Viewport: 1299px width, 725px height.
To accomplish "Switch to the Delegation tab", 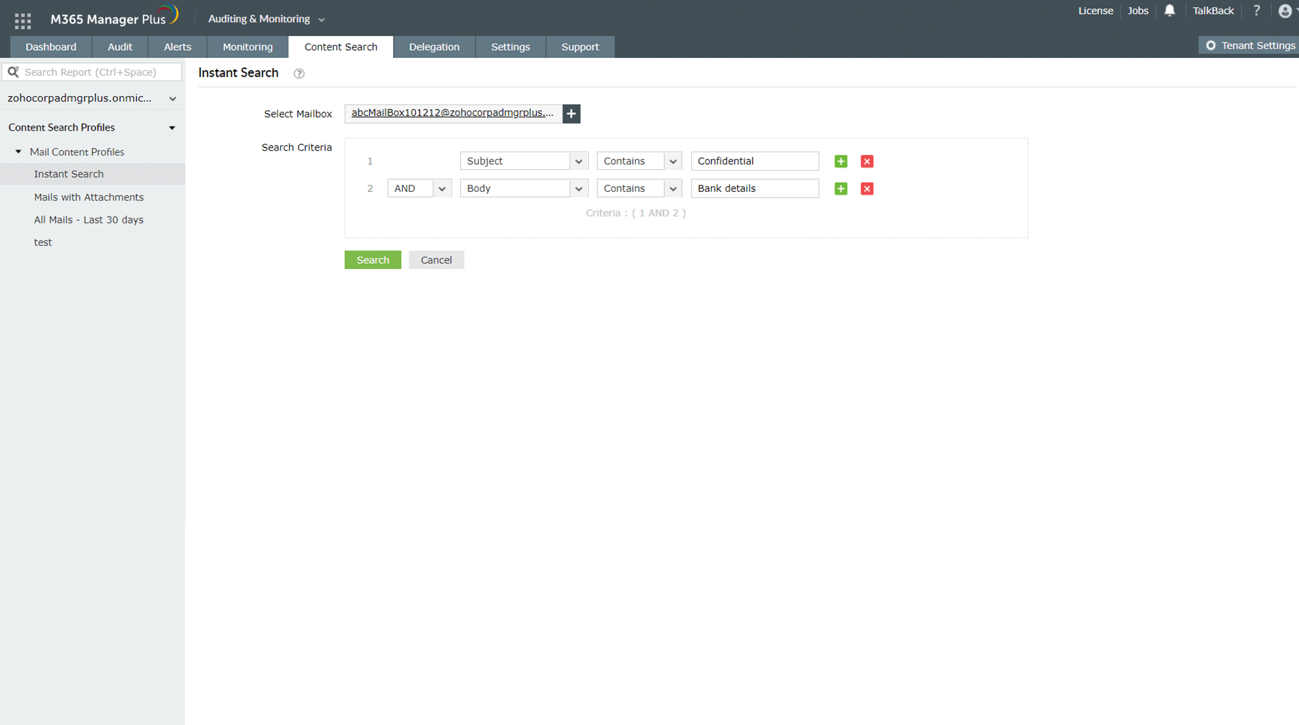I will pos(434,47).
